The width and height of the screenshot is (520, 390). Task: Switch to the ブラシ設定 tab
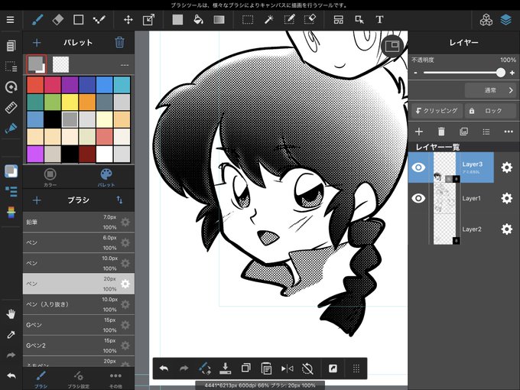click(x=79, y=379)
